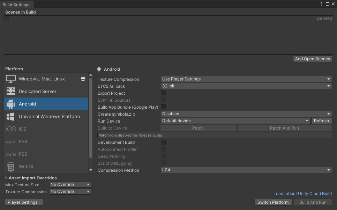Screen dimensions: 337x210
Task: Select the WebGL HTML5 icon
Action: (x=11, y=167)
